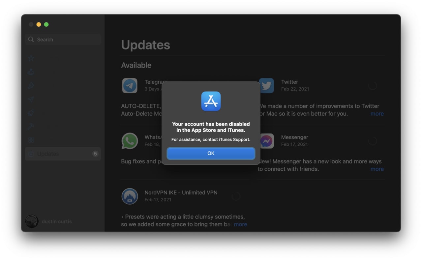
Task: Click the Twitter update progress spinner
Action: click(x=373, y=86)
